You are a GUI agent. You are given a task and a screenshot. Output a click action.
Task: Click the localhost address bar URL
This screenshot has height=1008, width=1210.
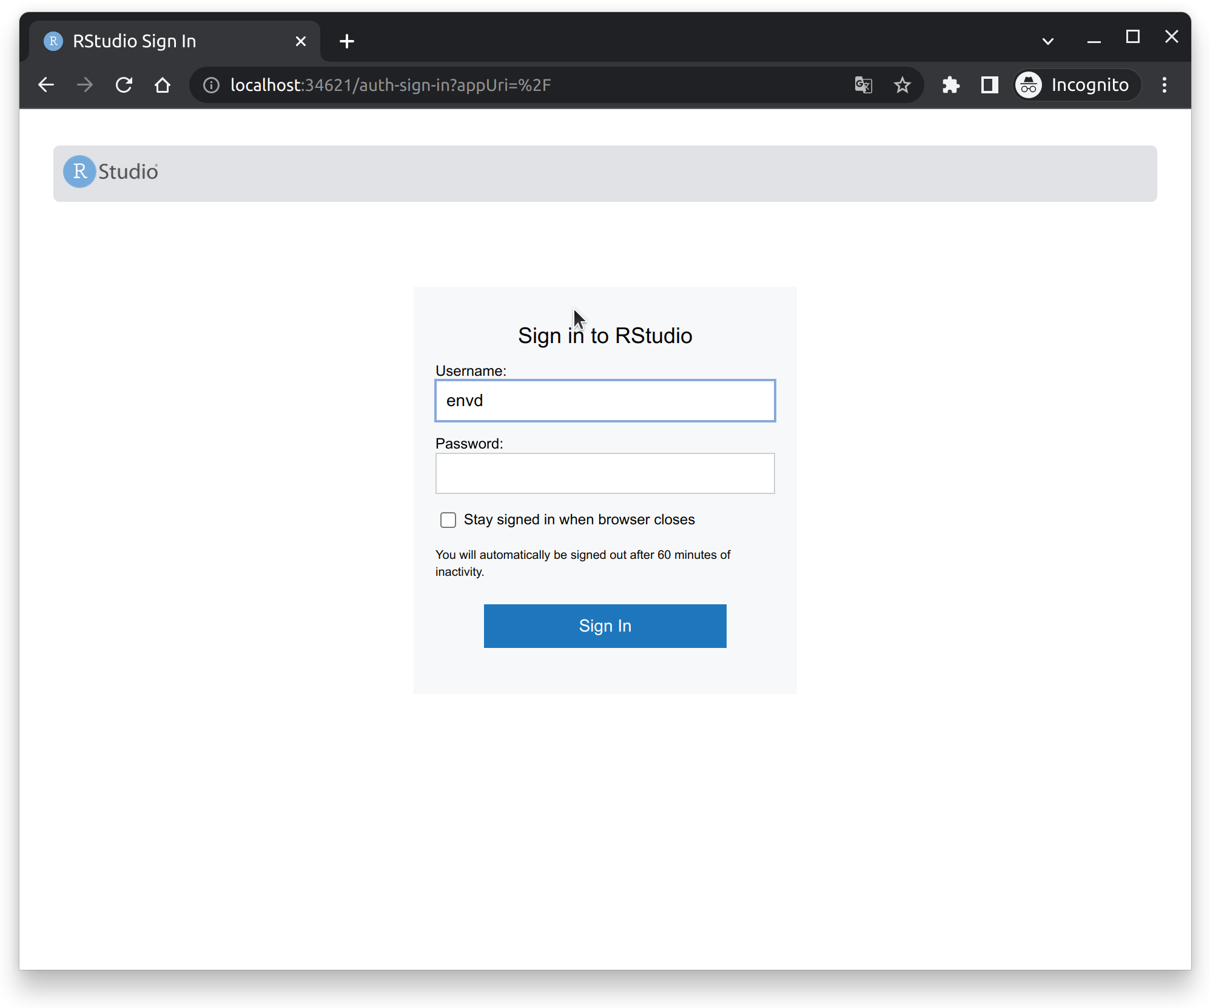(x=391, y=85)
